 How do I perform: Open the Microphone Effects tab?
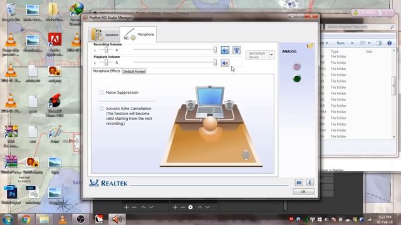[x=107, y=71]
